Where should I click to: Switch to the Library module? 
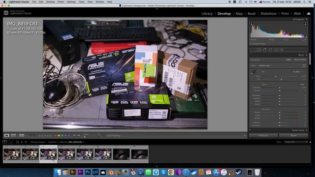tap(207, 13)
